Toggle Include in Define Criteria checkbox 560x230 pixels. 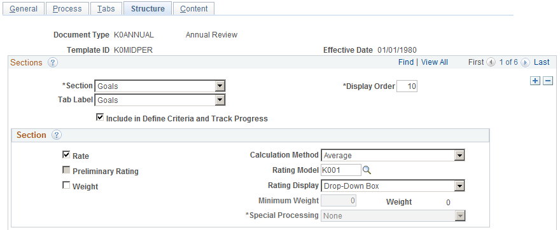[100, 118]
